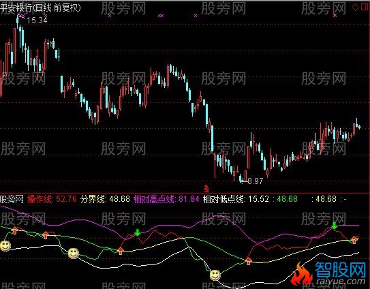Click the 操作线: 52.76 indicator value
Image resolution: width=370 pixels, height=289 pixels.
click(52, 199)
